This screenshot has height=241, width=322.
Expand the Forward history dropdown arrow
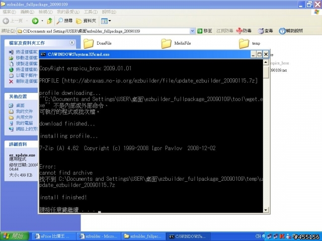(x=42, y=21)
